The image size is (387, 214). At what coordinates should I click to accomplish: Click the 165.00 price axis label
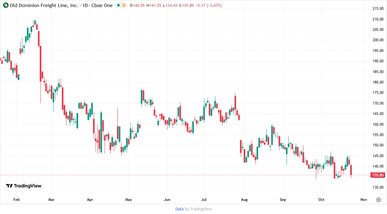(378, 113)
